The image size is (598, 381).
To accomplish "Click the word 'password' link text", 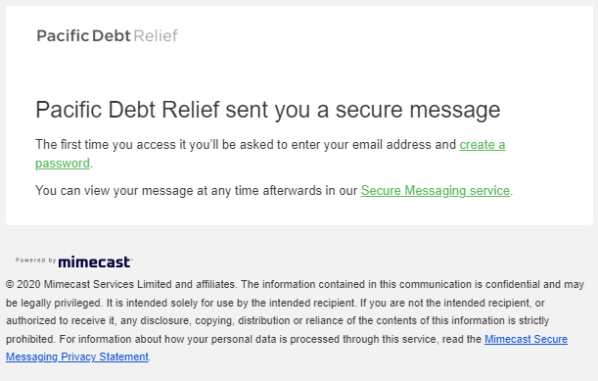I will point(63,164).
